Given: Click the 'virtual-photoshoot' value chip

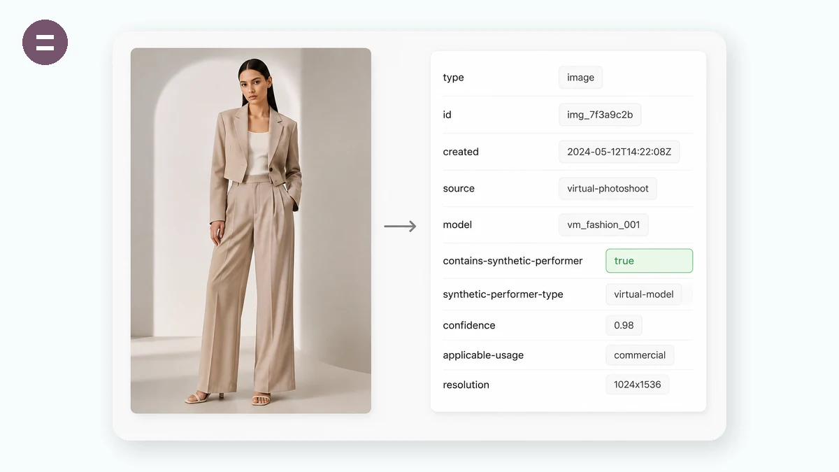Looking at the screenshot, I should tap(608, 189).
